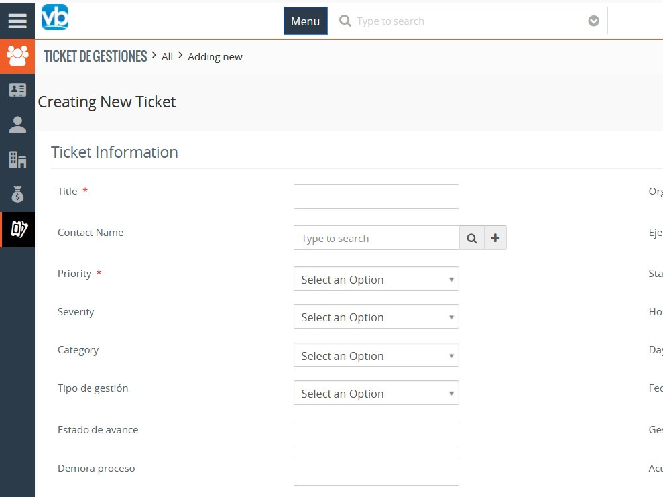Open the single person sidebar icon
The width and height of the screenshot is (663, 497).
pos(17,125)
